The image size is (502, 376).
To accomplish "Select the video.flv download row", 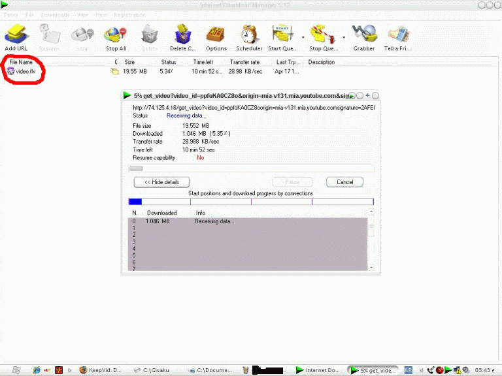I will 26,71.
